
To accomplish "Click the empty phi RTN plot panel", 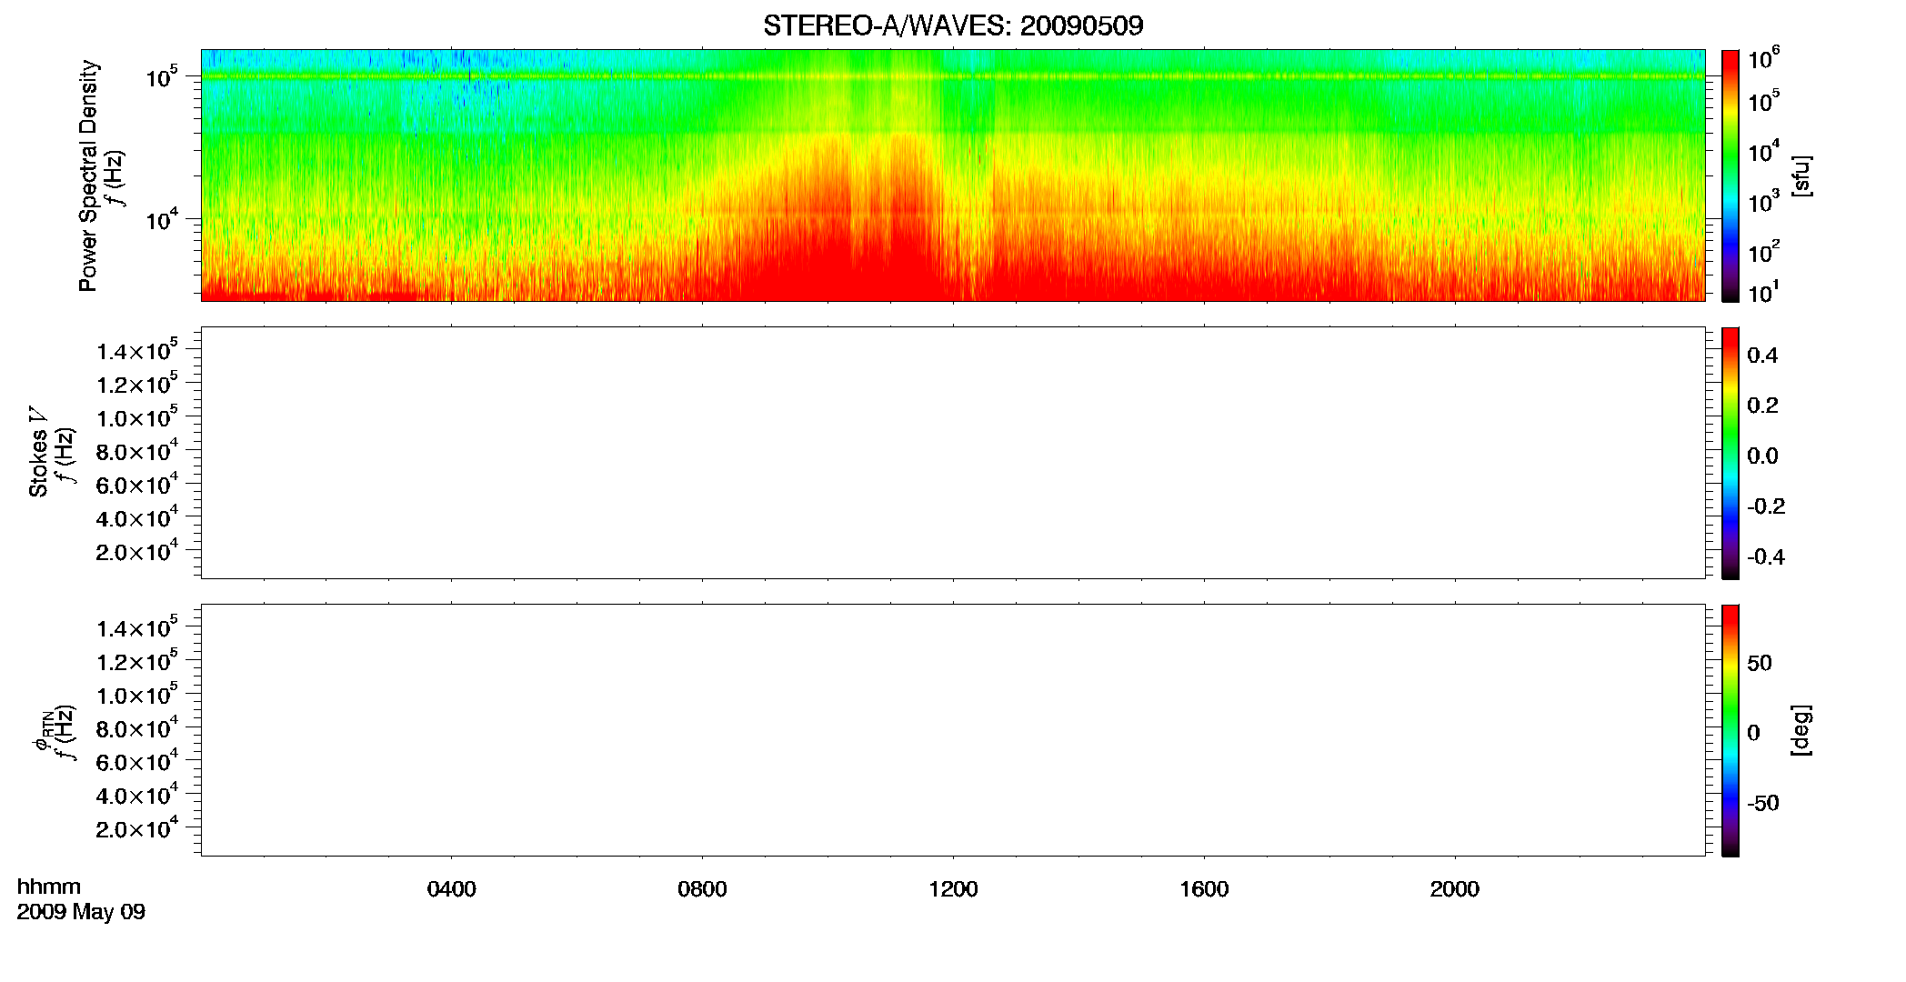I will (953, 729).
